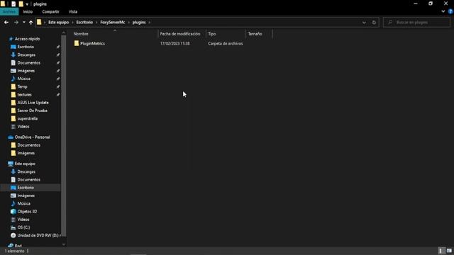This screenshot has width=454, height=255.
Task: Click the PluginMetrics folder icon
Action: point(77,43)
